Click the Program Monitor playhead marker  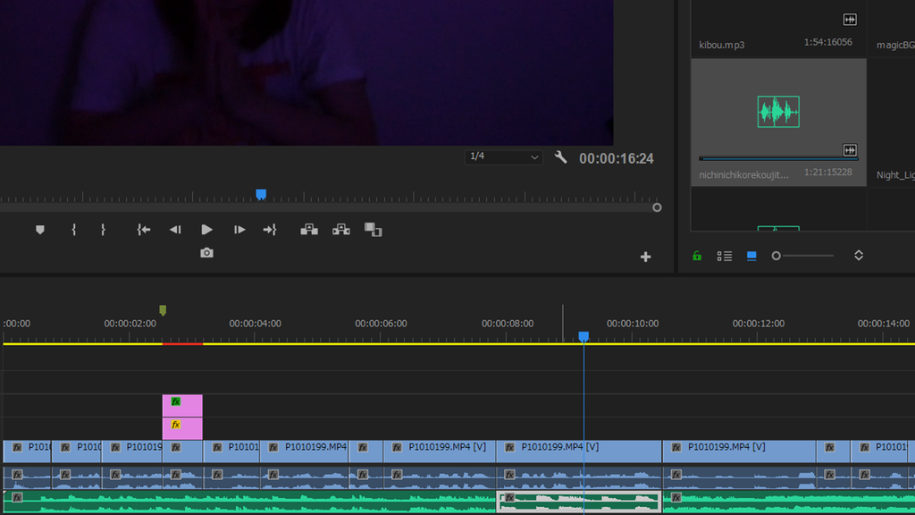pyautogui.click(x=261, y=194)
